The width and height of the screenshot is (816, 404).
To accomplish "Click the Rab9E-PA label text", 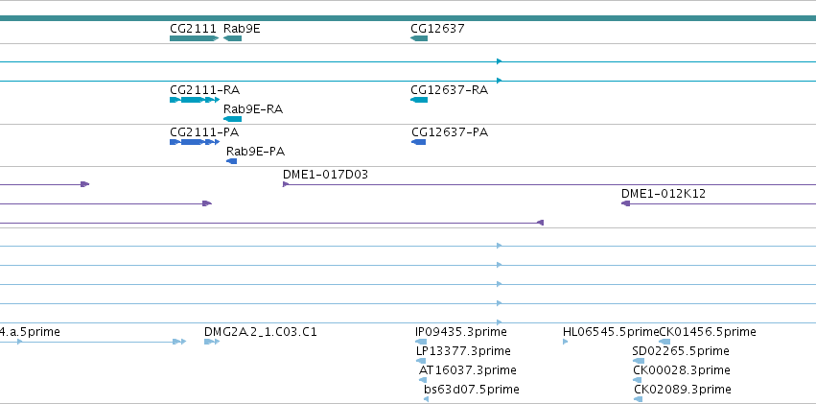I will pos(255,152).
